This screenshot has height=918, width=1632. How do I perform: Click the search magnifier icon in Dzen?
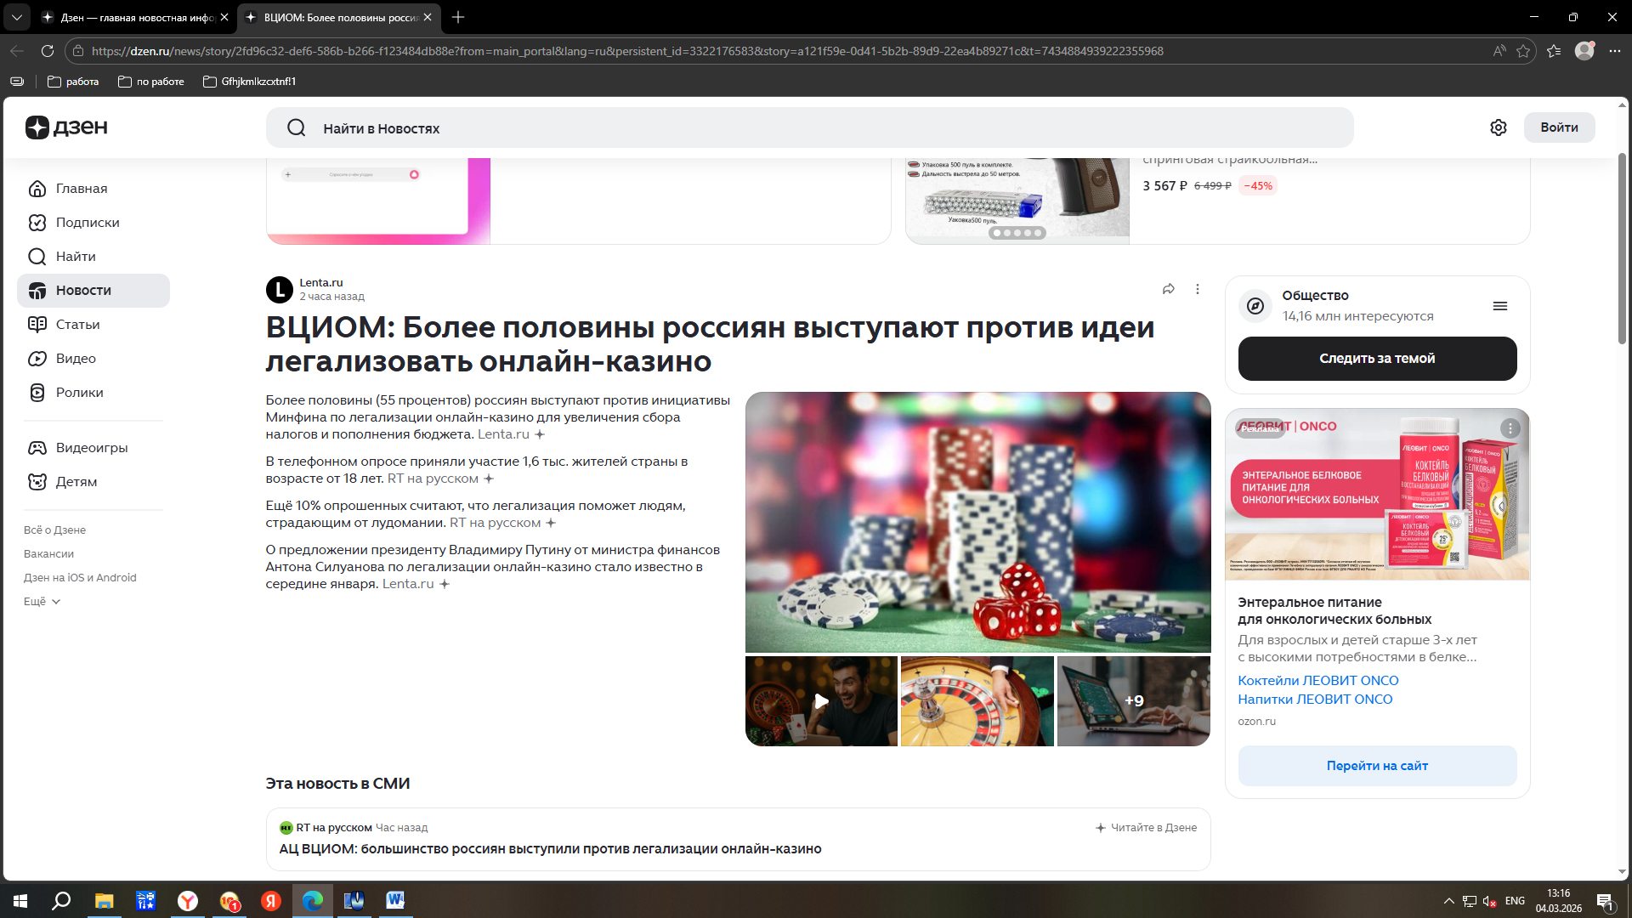coord(297,128)
